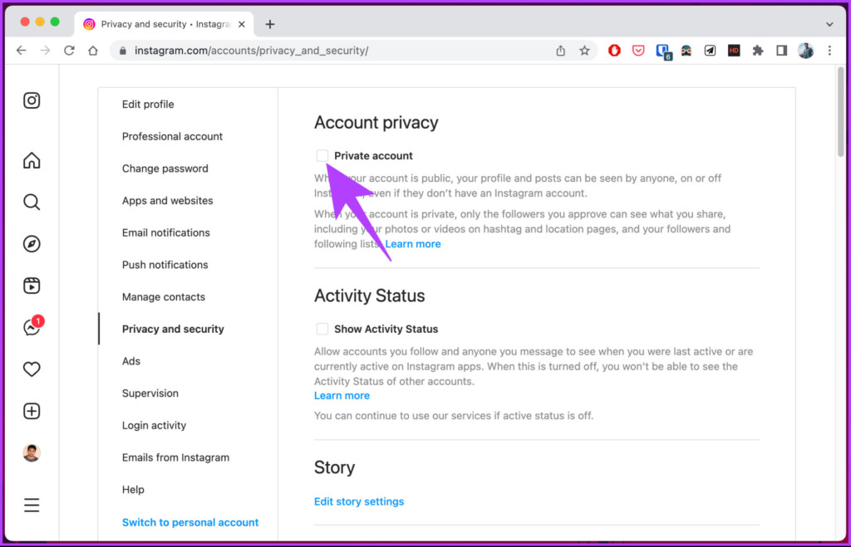Switch to the Privacy and security menu item

pos(173,329)
